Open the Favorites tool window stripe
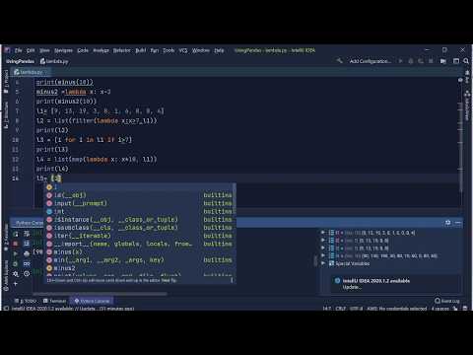The width and height of the screenshot is (473, 355). 6,238
